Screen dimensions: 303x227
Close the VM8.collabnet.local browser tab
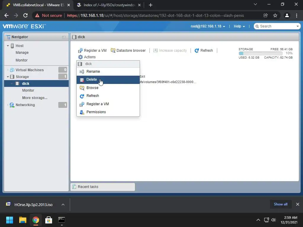click(69, 5)
